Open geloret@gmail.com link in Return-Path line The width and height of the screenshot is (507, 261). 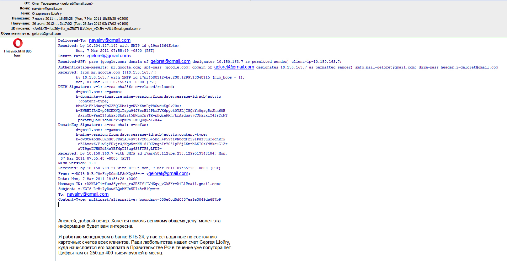click(x=109, y=56)
